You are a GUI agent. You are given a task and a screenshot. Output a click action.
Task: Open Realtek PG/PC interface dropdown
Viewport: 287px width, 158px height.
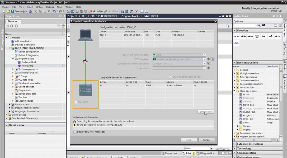click(204, 59)
